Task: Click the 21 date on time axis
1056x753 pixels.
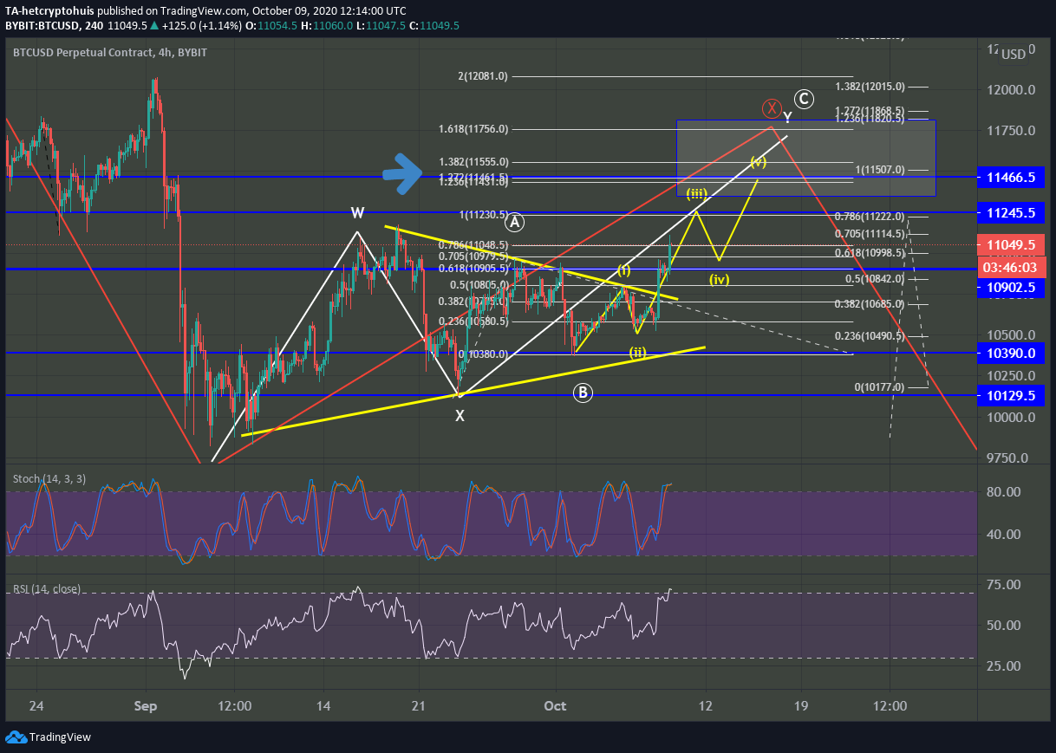Action: (x=420, y=706)
